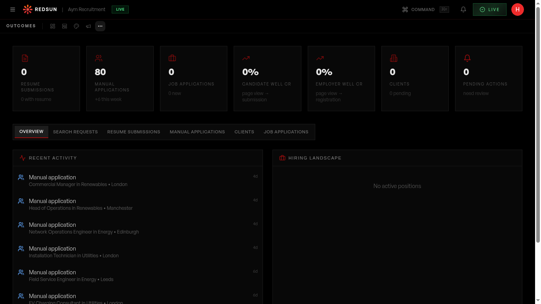Click the LIVE badge next to Aym Recruitment
This screenshot has height=304, width=541.
[120, 9]
